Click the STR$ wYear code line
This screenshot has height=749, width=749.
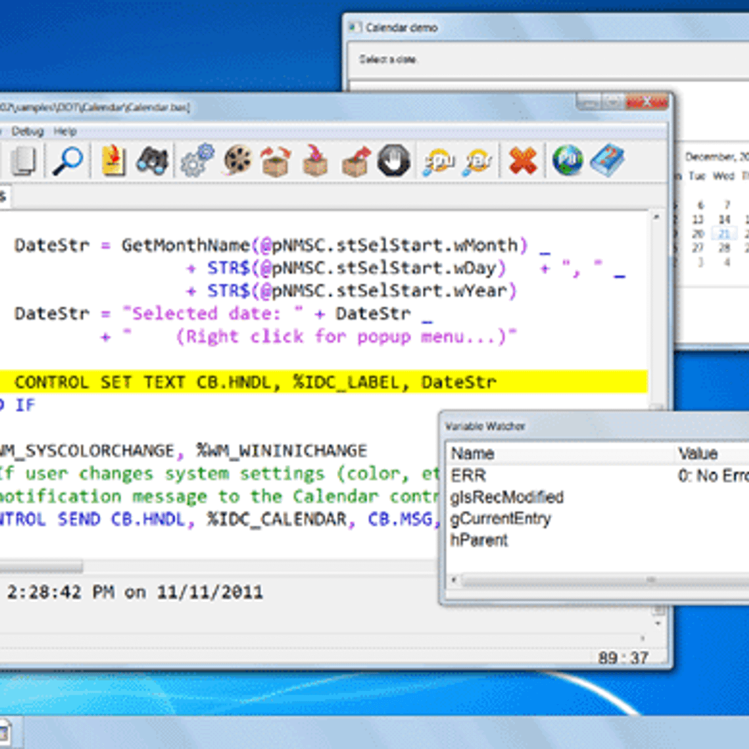tap(351, 291)
